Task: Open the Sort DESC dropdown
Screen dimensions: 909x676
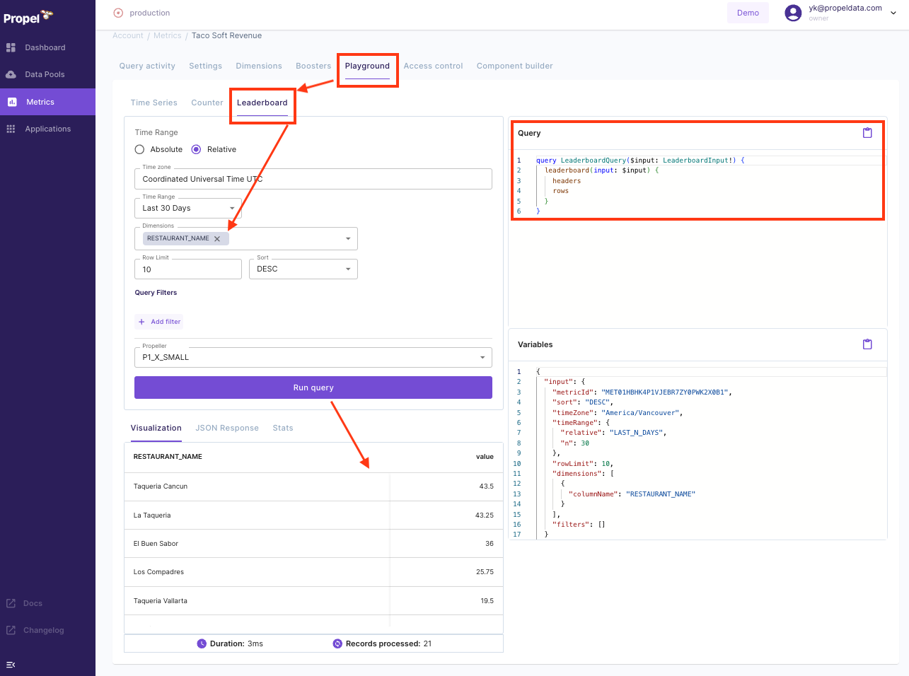Action: 347,269
